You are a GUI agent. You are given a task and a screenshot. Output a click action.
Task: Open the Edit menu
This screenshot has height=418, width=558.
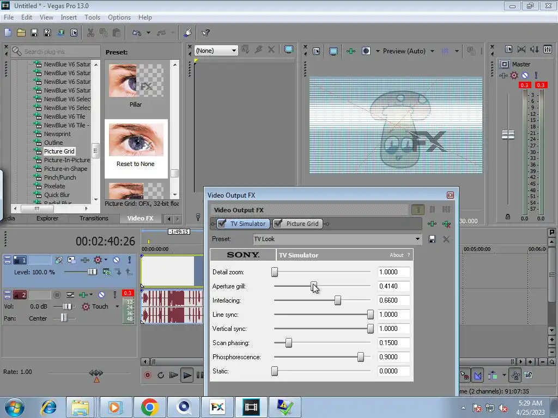[26, 17]
